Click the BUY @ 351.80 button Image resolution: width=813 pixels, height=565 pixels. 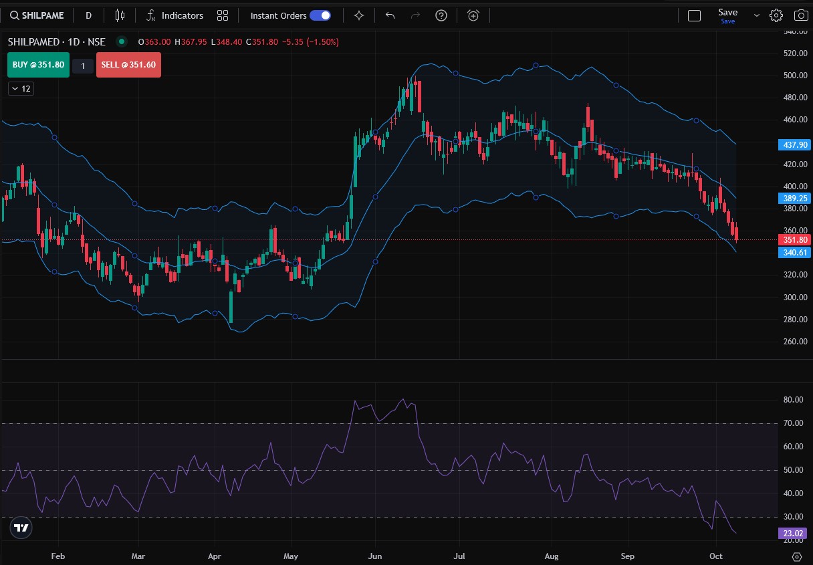tap(38, 65)
